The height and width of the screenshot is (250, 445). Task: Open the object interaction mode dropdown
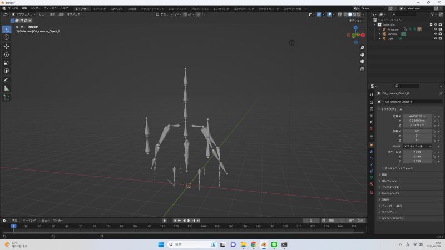point(23,14)
